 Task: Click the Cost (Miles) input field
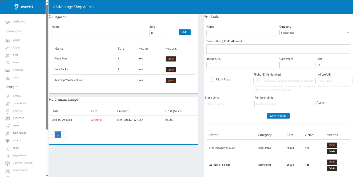click(x=297, y=65)
